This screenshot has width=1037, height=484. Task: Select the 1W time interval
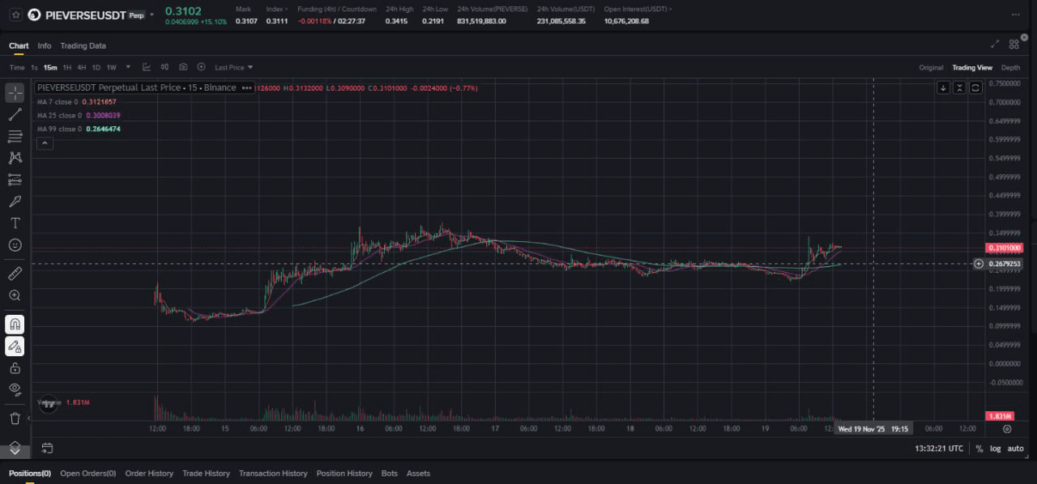pos(111,68)
